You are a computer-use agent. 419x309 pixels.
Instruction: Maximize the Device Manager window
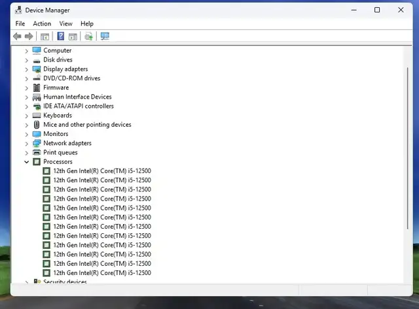(x=377, y=10)
